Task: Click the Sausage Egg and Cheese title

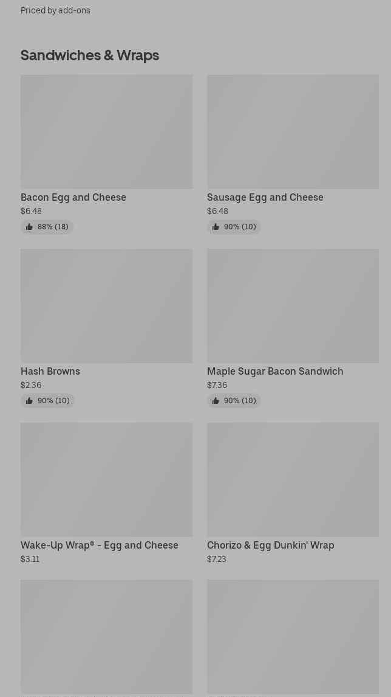Action: pyautogui.click(x=265, y=197)
